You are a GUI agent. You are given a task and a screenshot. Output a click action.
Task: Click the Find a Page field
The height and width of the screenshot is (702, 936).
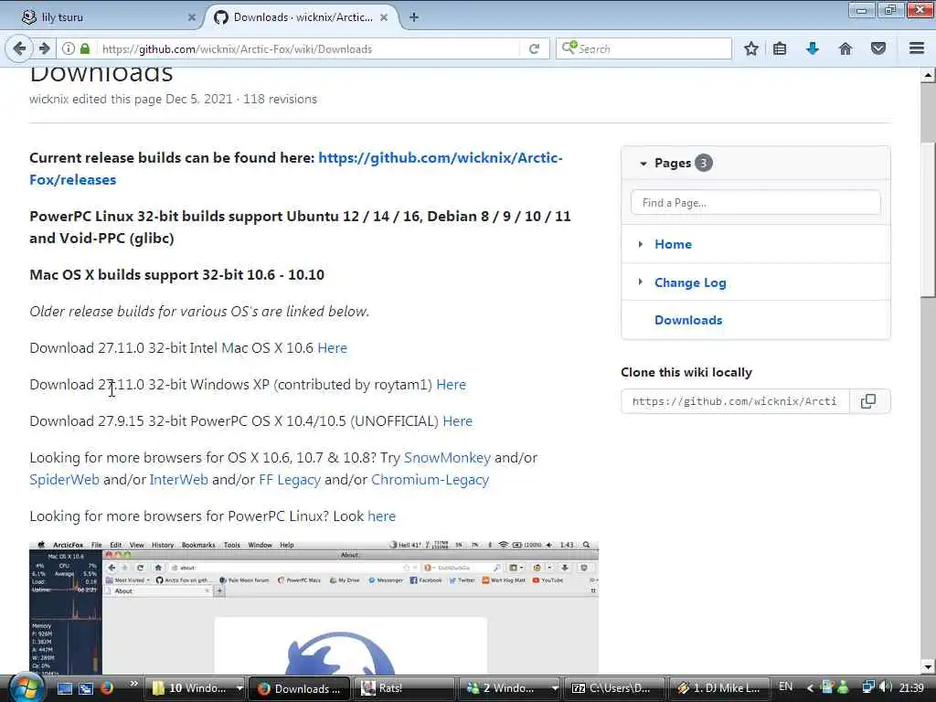pyautogui.click(x=755, y=203)
